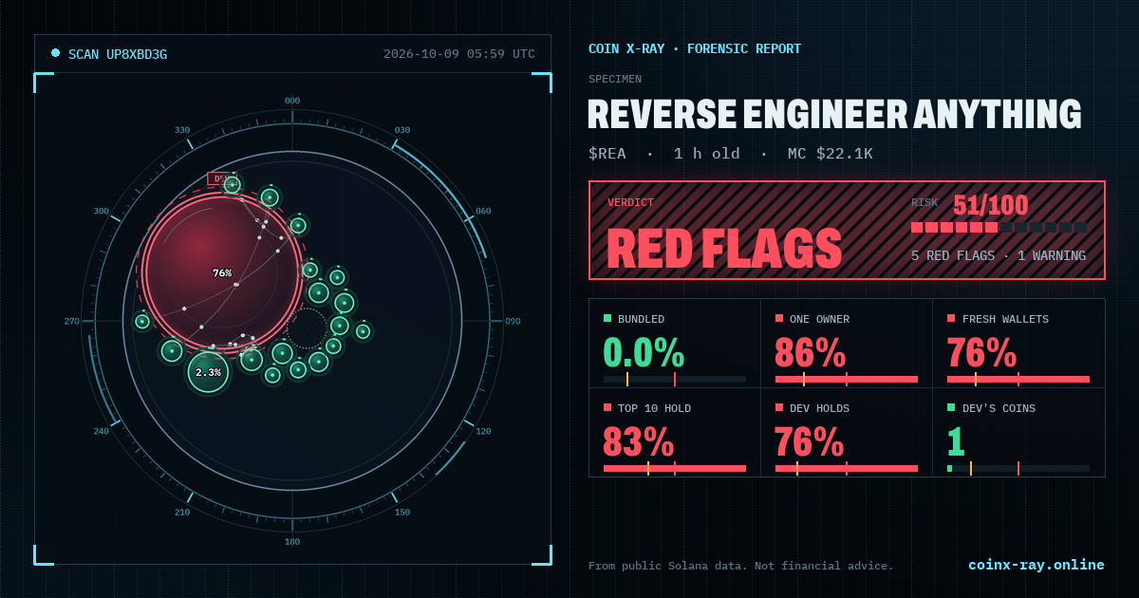Click the "000" compass marking
Image resolution: width=1139 pixels, height=598 pixels.
[292, 101]
